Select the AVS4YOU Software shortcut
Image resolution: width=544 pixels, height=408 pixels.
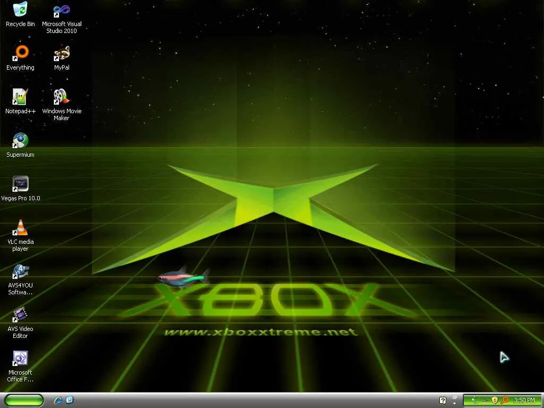tap(20, 279)
